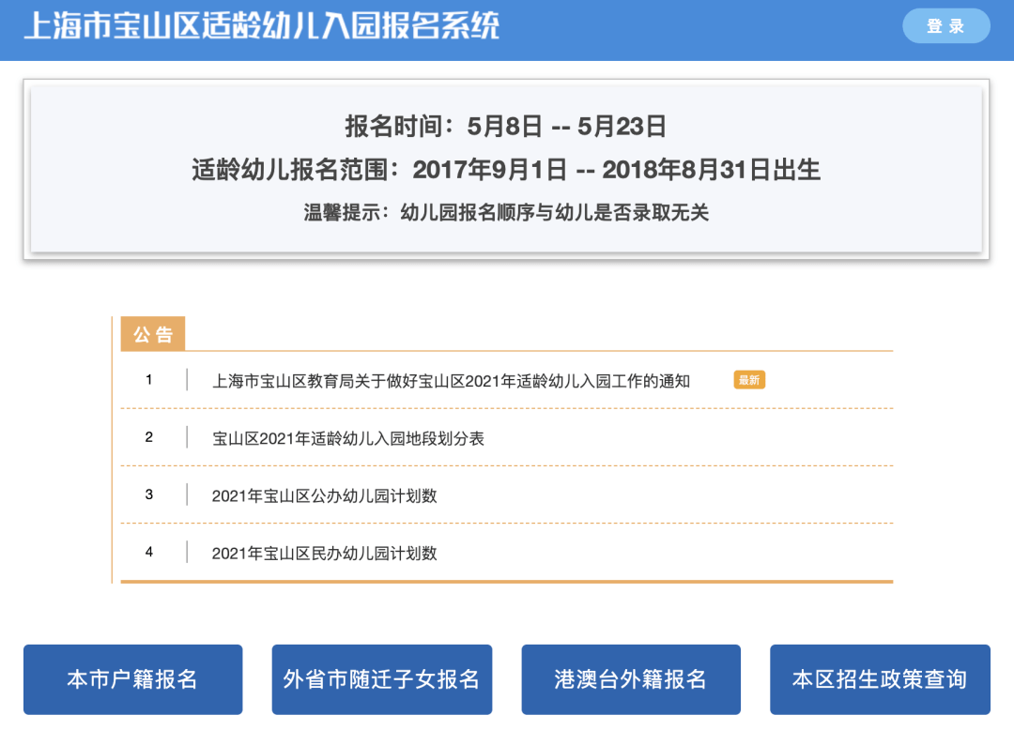Click row number 2 in the announcement list

coord(148,437)
